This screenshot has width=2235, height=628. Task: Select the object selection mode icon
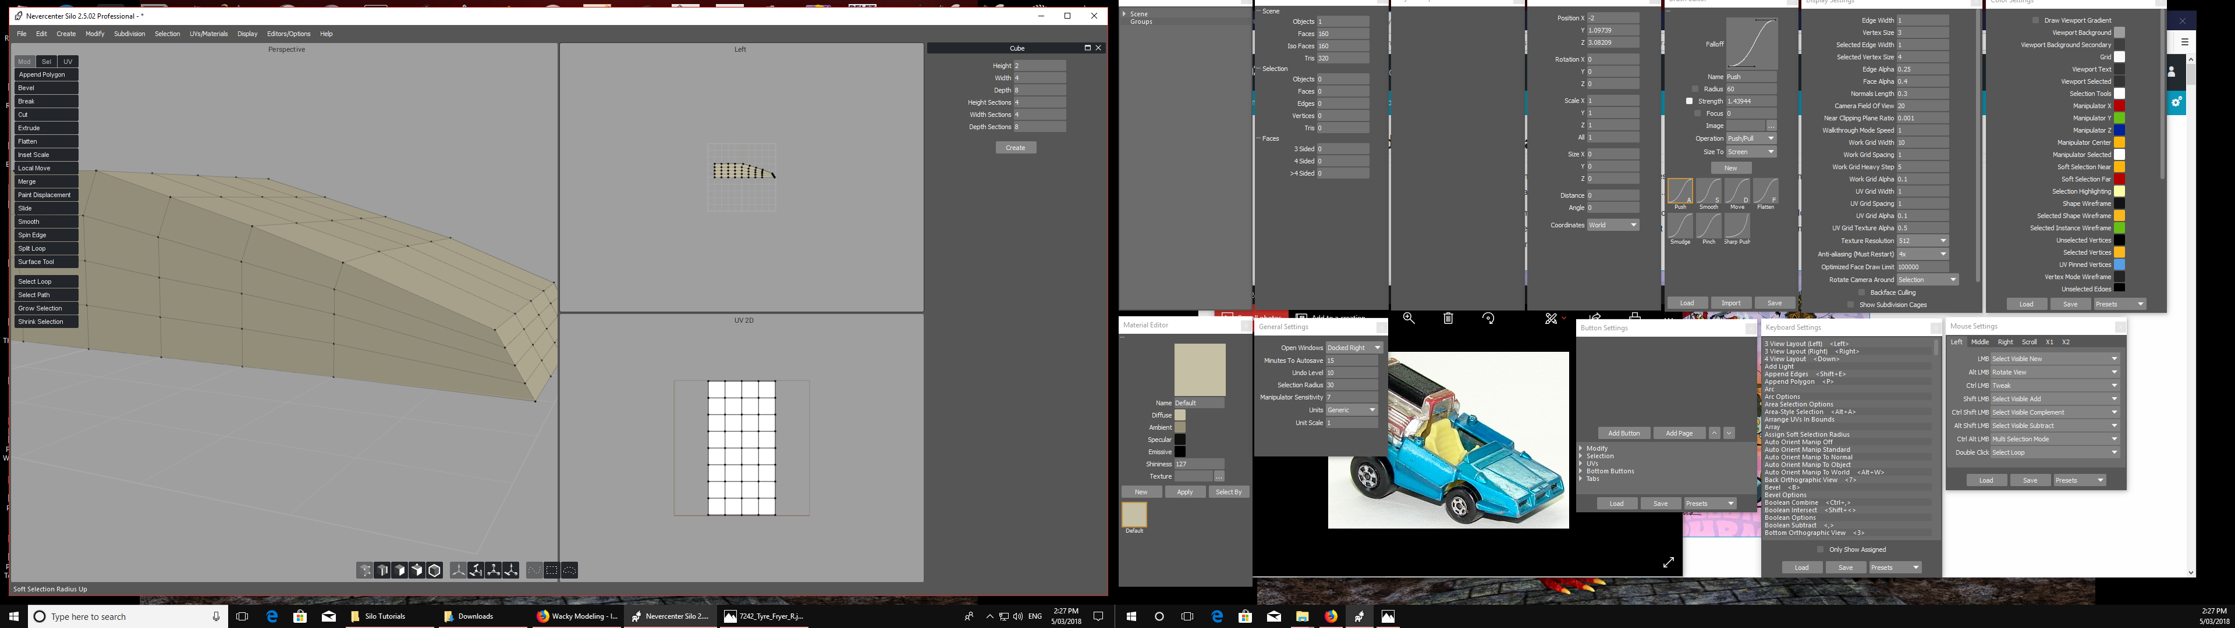click(435, 571)
